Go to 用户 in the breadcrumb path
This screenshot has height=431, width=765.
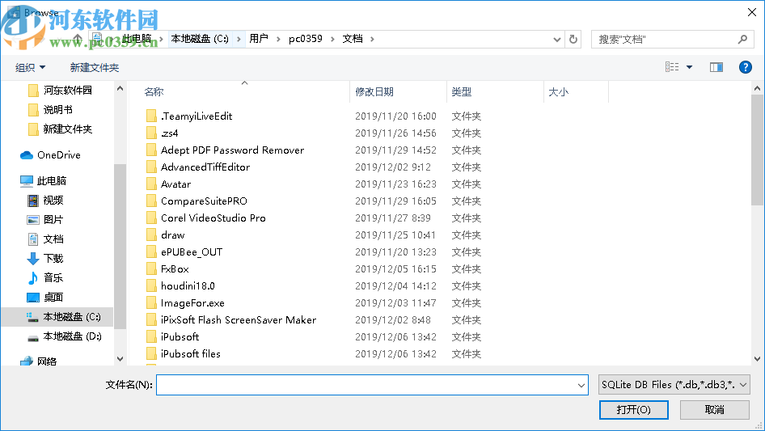pos(259,39)
